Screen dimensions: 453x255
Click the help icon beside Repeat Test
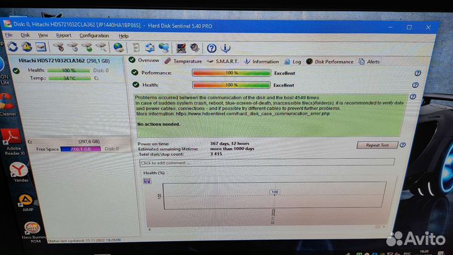pyautogui.click(x=403, y=145)
